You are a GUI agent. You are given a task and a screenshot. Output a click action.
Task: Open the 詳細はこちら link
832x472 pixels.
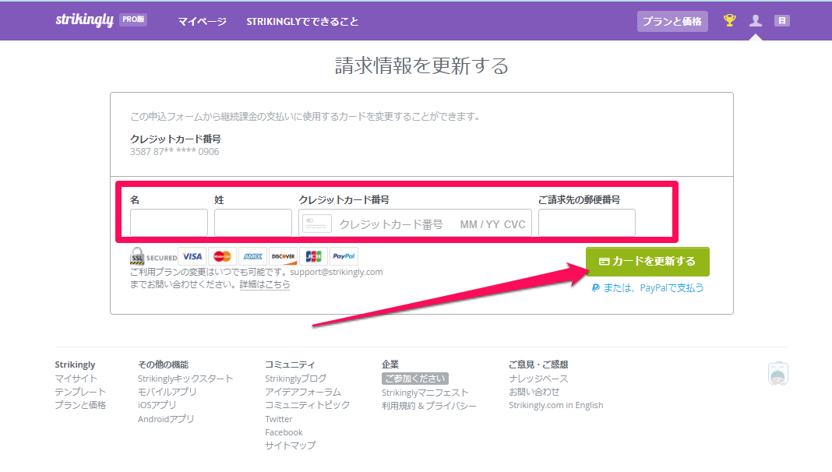[265, 284]
